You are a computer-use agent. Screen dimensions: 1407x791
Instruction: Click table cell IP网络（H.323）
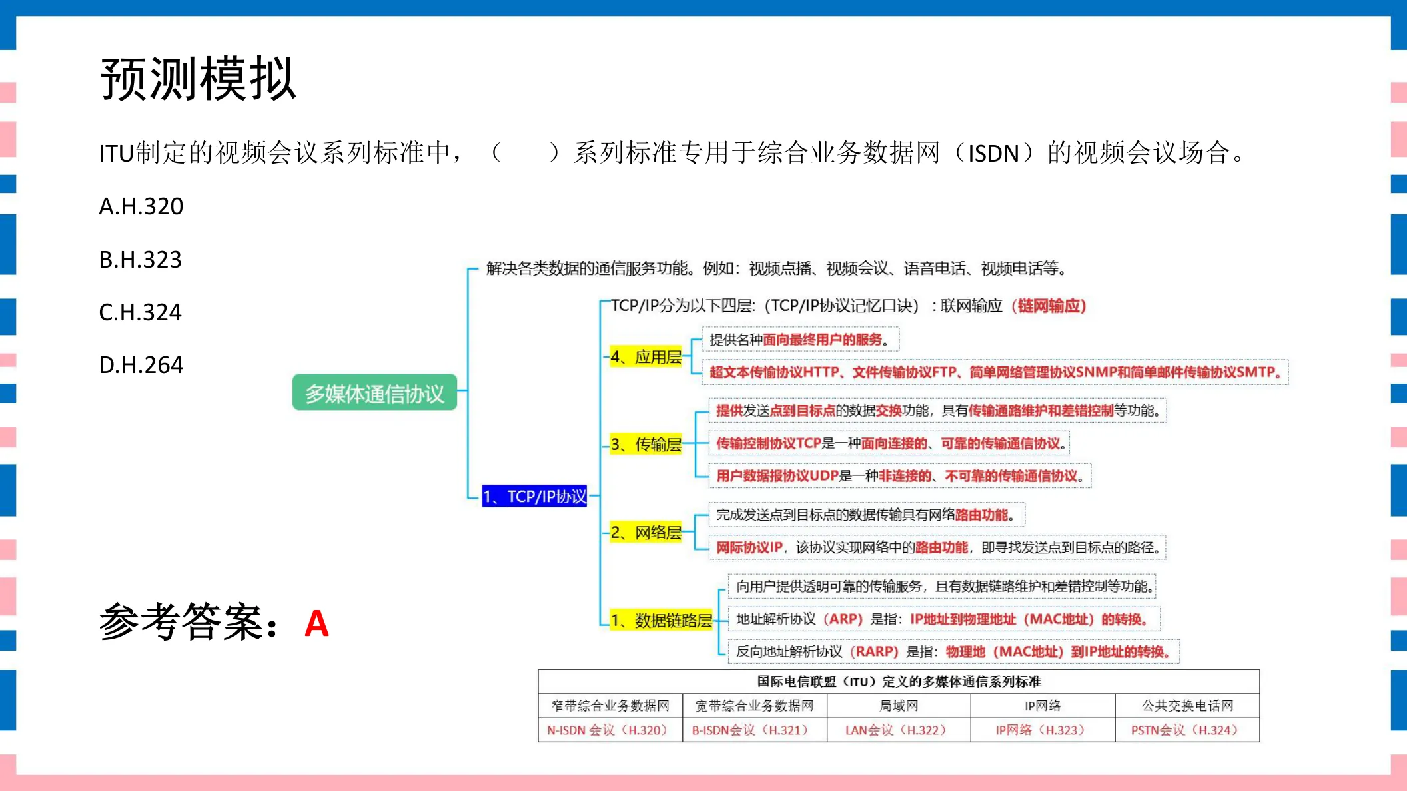click(x=1043, y=730)
